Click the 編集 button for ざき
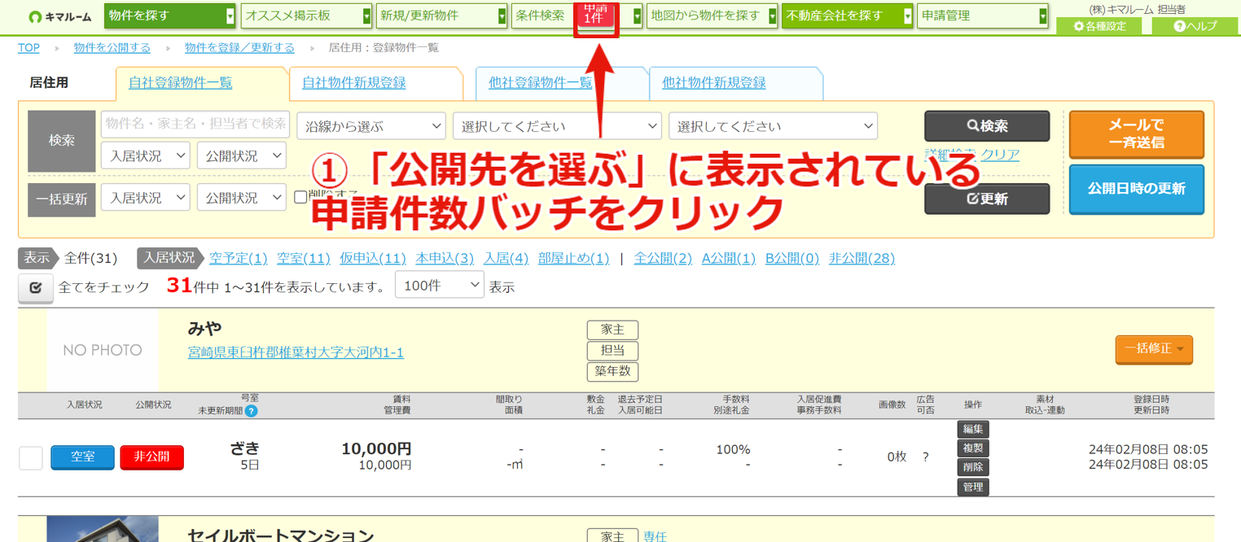Screen dimensions: 1241x542 pos(973,429)
